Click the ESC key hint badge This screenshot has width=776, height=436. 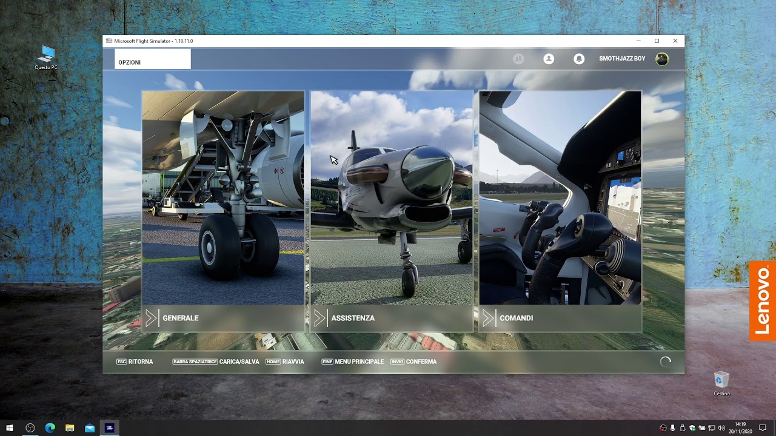(x=121, y=362)
